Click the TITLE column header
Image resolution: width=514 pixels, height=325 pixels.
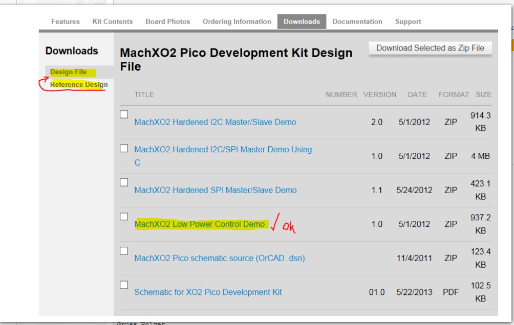144,95
